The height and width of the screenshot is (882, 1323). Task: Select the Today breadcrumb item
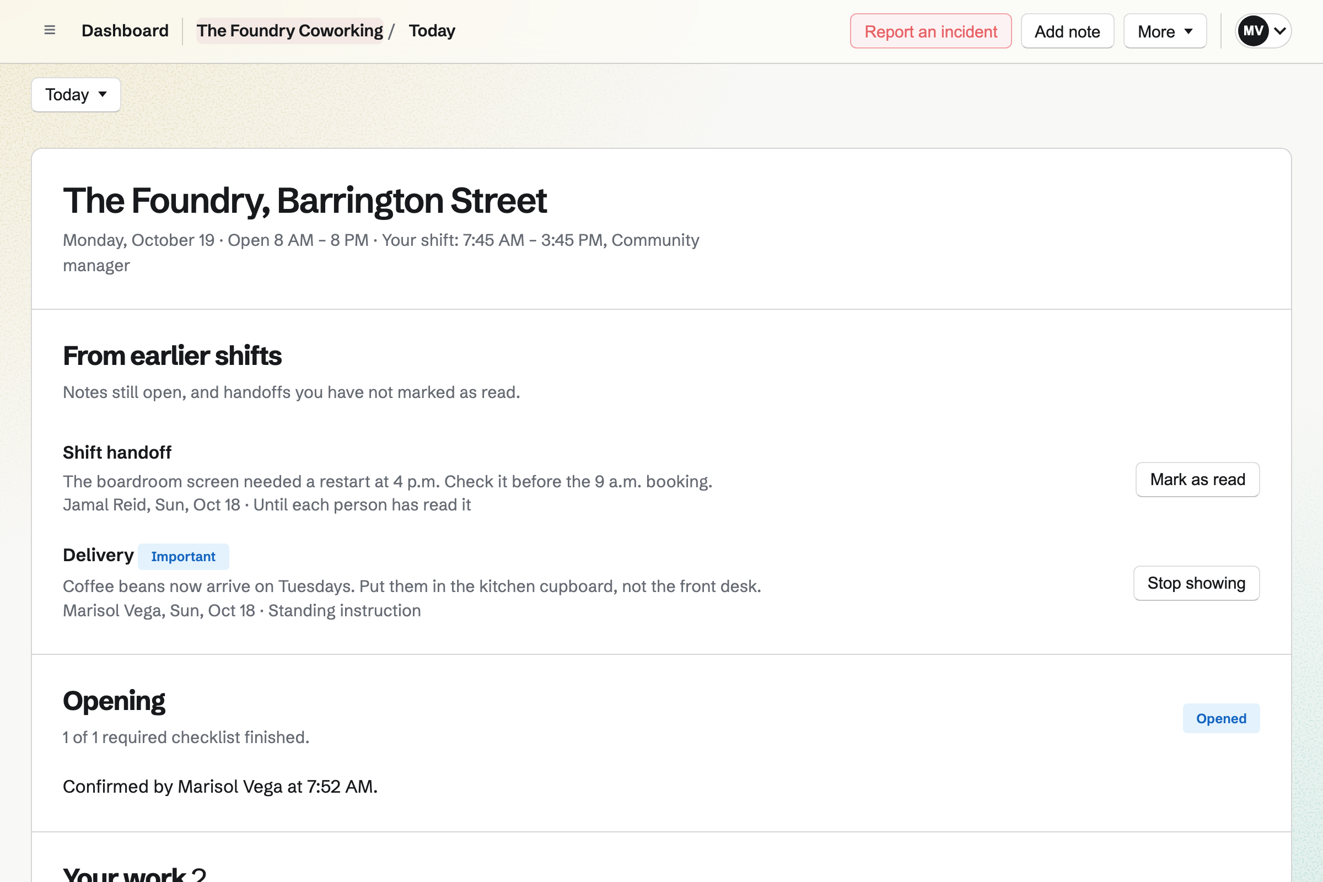click(x=432, y=30)
